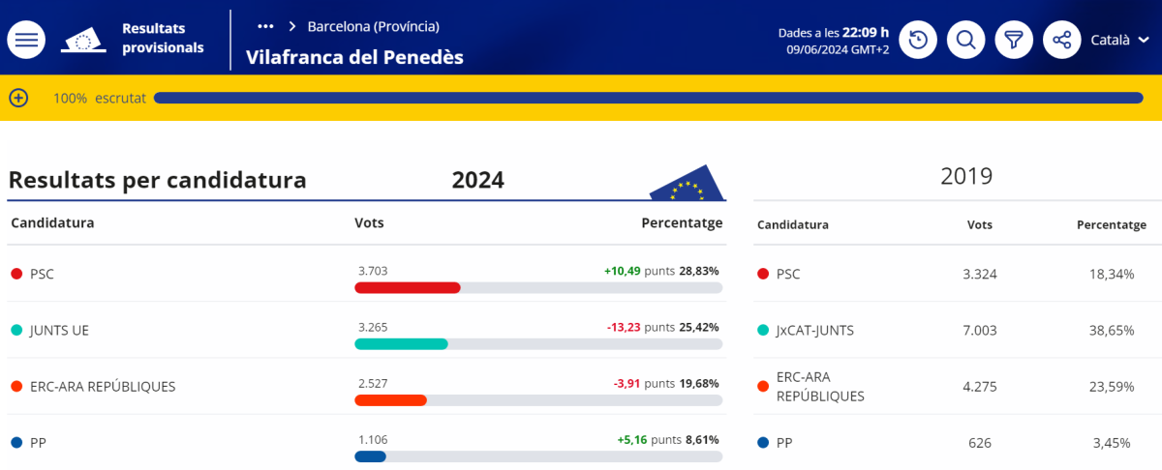Sort by Vots column in 2024
This screenshot has height=470, width=1162.
point(369,222)
